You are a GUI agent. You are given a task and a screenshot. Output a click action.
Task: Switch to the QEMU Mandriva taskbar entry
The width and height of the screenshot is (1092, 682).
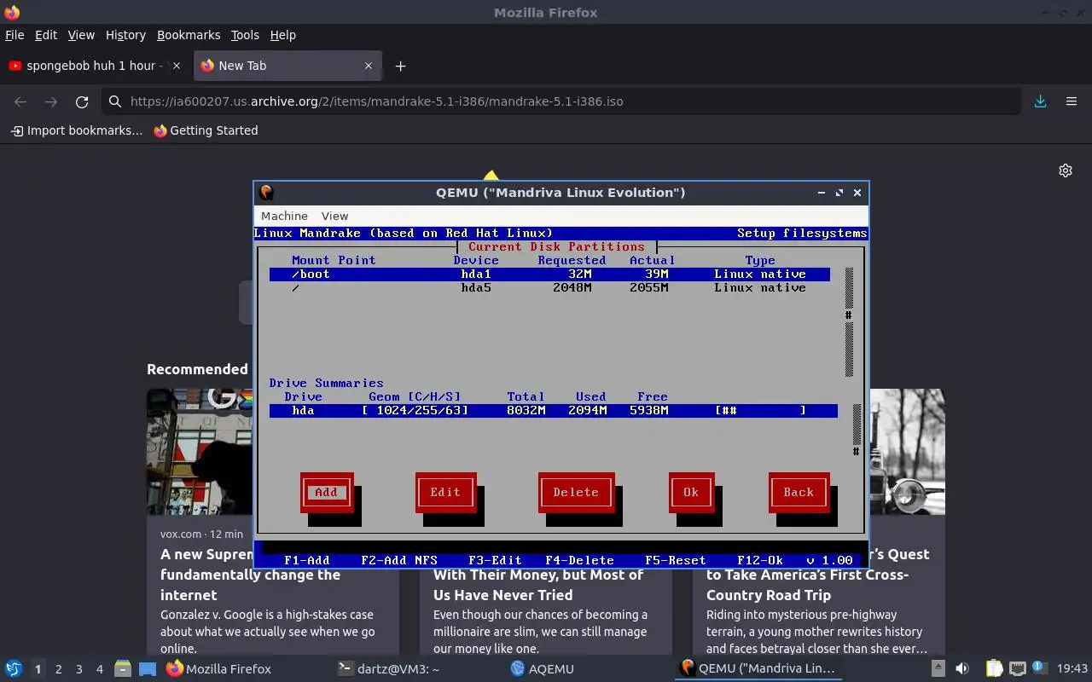click(x=758, y=669)
